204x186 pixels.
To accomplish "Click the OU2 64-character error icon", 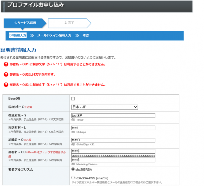I will tap(6, 75).
